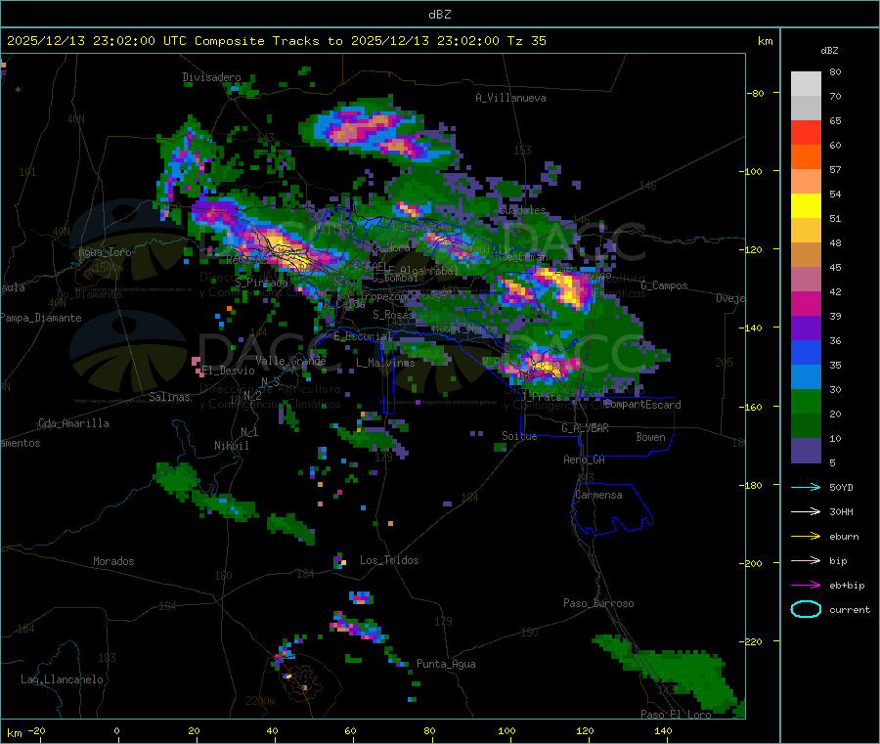Click the eburn orange arrow legend icon
Viewport: 880px width, 744px height.
(x=806, y=537)
